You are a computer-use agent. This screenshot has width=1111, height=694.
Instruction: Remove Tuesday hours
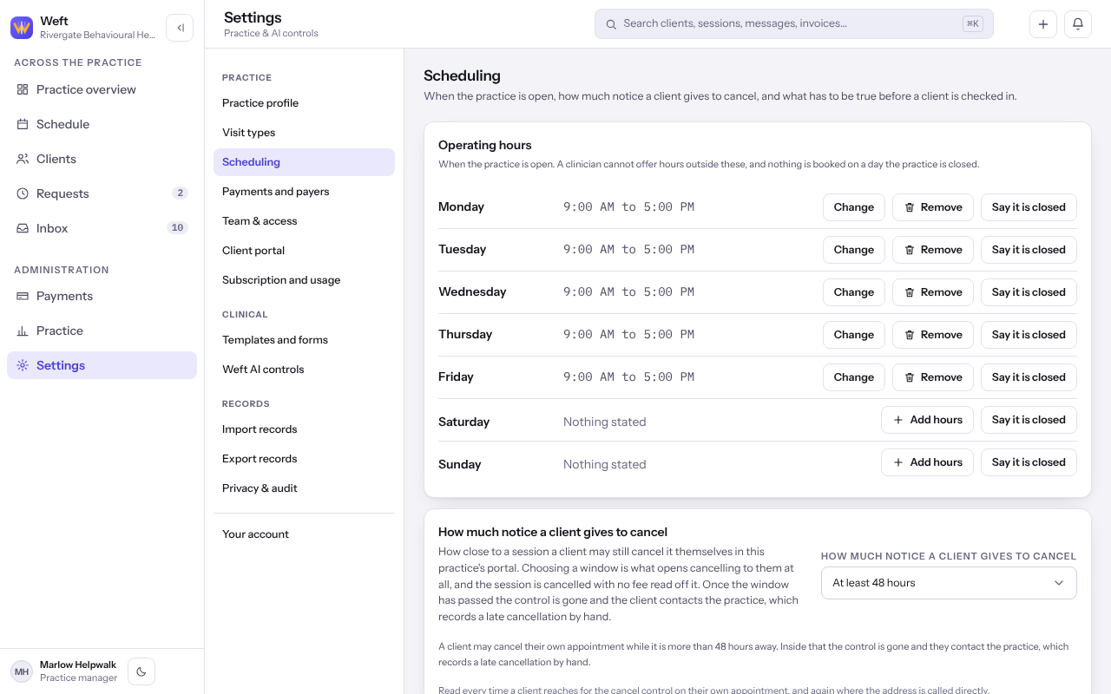click(933, 250)
